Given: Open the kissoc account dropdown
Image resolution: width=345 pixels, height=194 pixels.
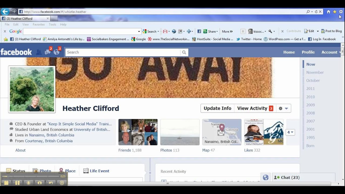Looking at the screenshot, I should click(257, 31).
